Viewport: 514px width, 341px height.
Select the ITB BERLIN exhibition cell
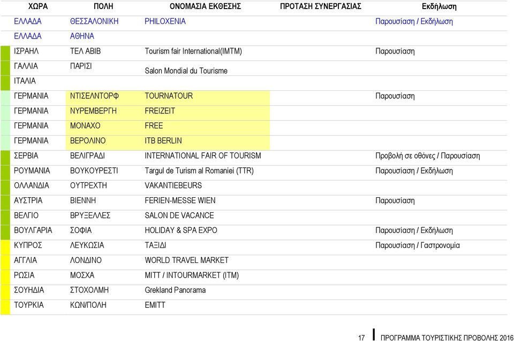pos(163,141)
